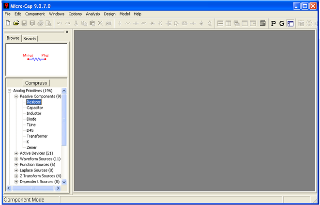
Task: Expand Waveform Sources (11) node
Action: (x=16, y=159)
